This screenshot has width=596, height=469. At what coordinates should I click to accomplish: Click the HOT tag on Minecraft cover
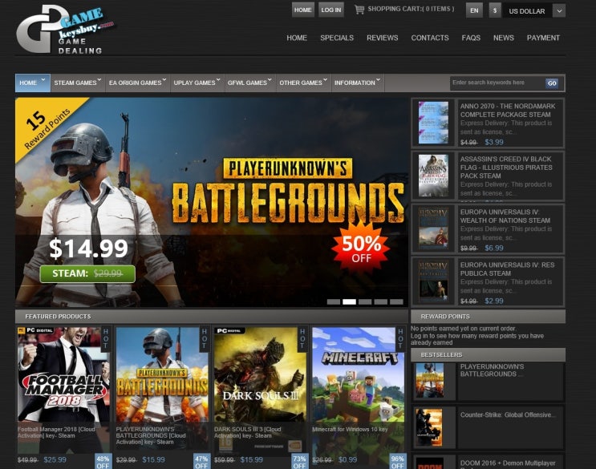(x=400, y=339)
